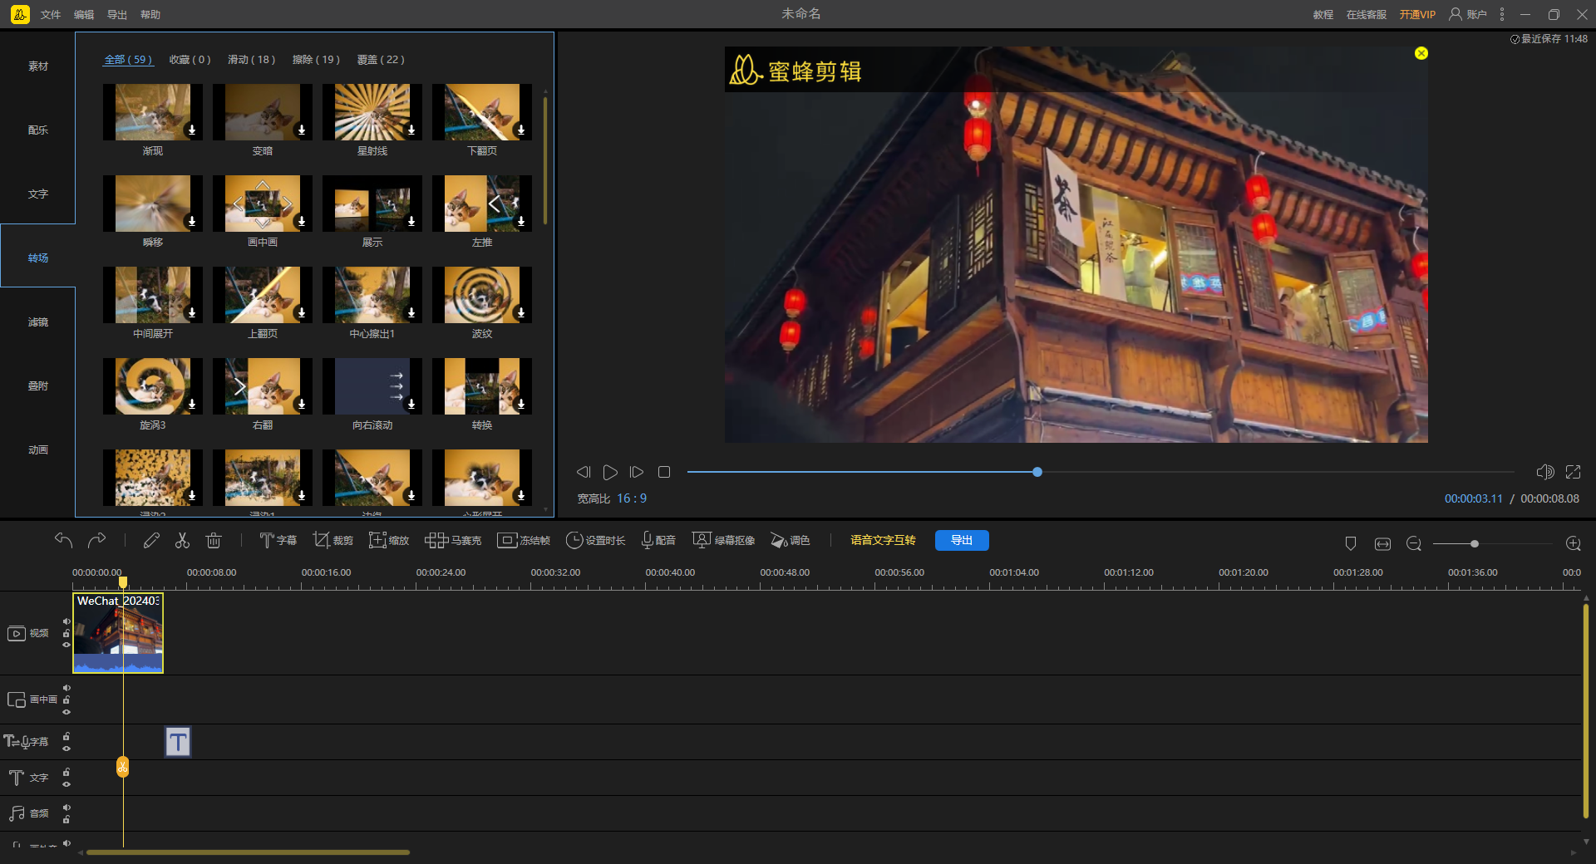
Task: Mute the 音频 track speaker
Action: (x=66, y=808)
